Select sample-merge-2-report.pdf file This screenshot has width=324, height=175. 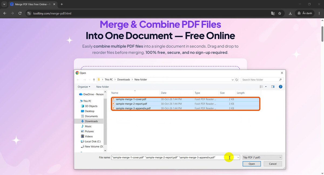(185, 104)
